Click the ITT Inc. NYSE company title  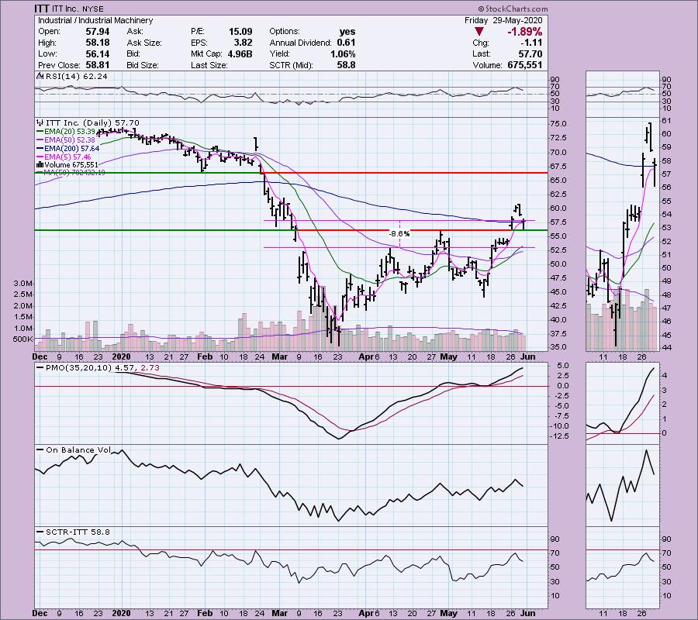tap(78, 9)
